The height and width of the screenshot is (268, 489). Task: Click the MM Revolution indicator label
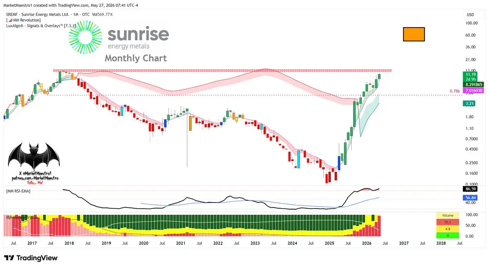[x=23, y=20]
